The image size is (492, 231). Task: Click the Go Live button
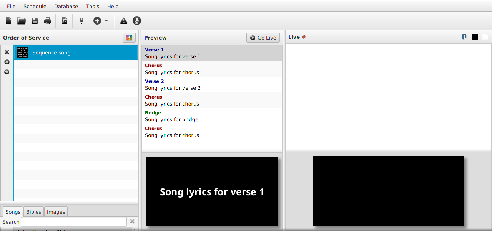point(263,38)
